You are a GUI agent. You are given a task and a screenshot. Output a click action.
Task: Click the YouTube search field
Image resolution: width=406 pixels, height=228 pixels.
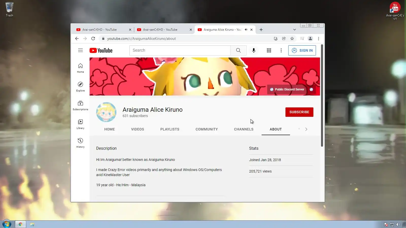click(180, 50)
